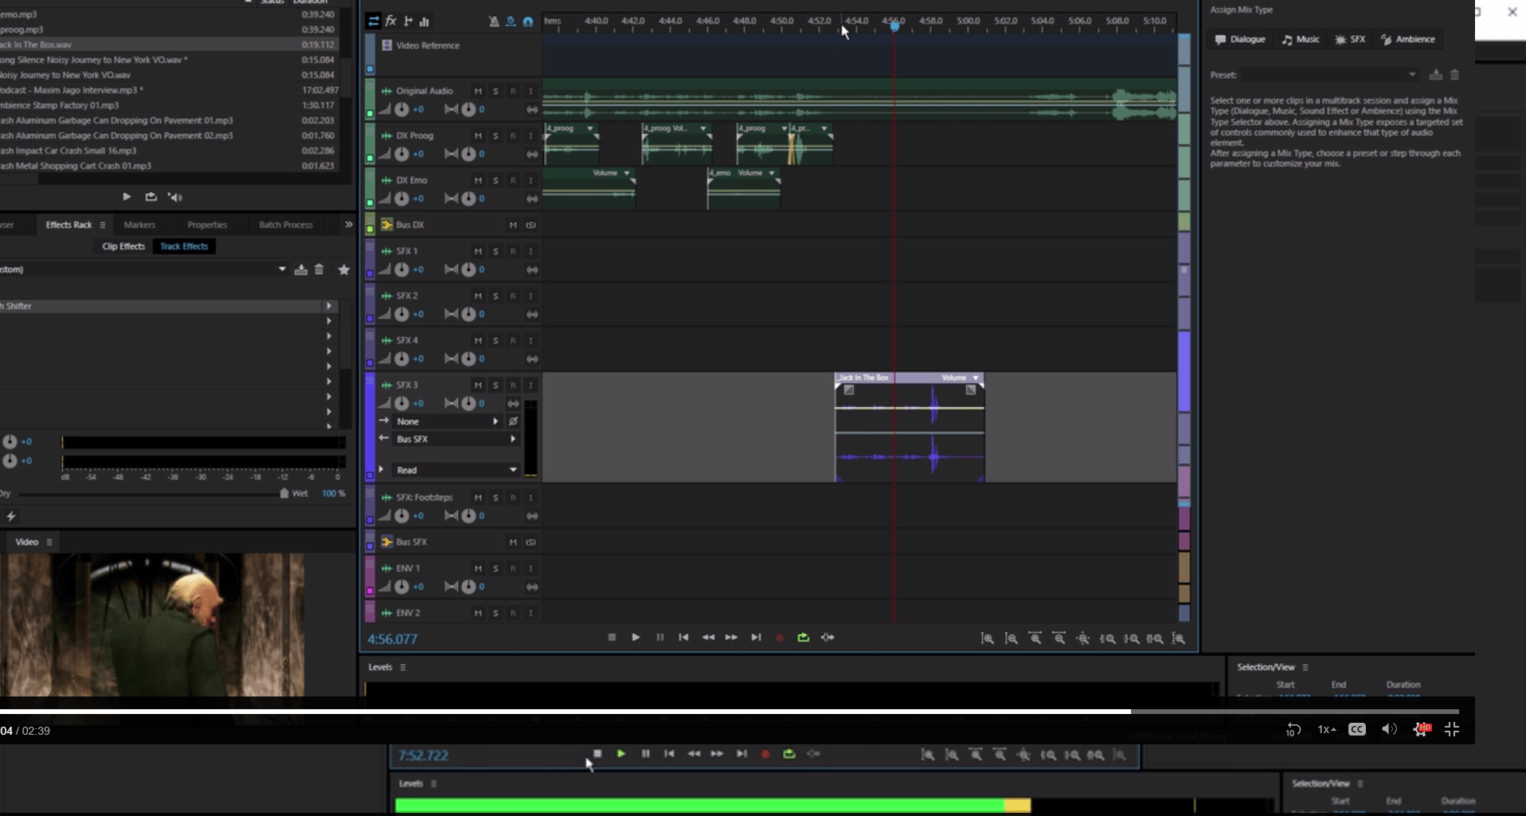Screen dimensions: 1526x816
Task: Open Jack In The Box clip Volume dropdown
Action: click(976, 378)
